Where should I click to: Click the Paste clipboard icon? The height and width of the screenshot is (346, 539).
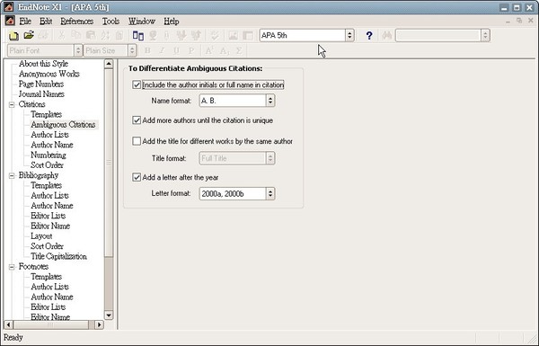coord(91,35)
